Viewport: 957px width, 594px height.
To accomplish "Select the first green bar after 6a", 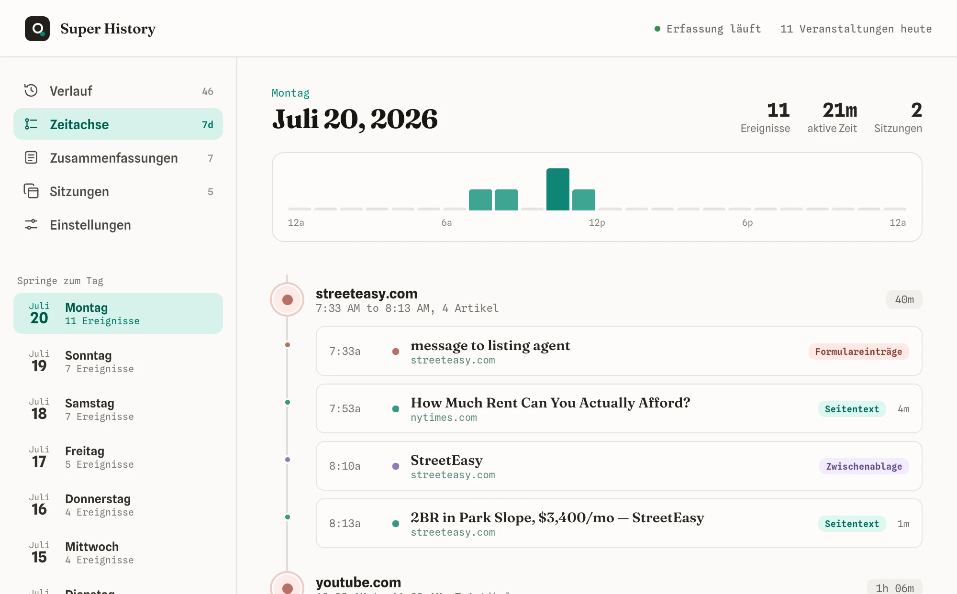I will [480, 200].
